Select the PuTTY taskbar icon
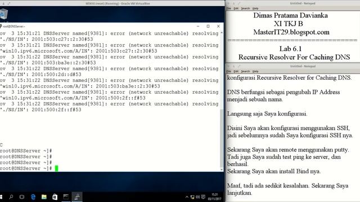This screenshot has width=360, height=202. click(x=77, y=197)
